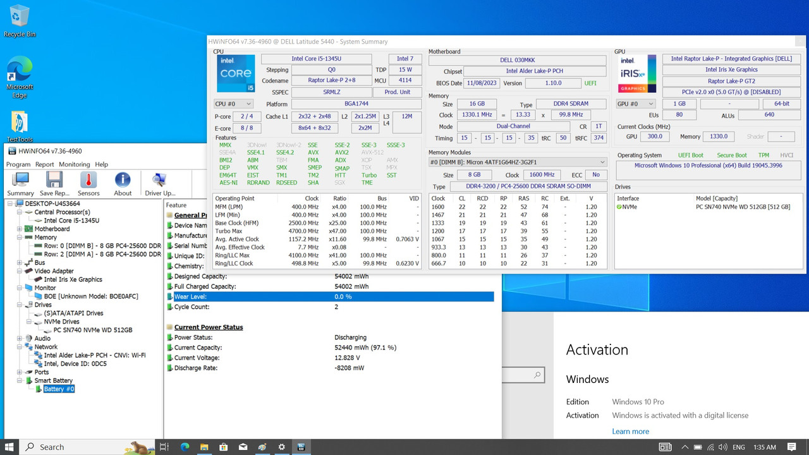The image size is (809, 455).
Task: Switch to HWiNFO64 taskbar icon
Action: 301,447
